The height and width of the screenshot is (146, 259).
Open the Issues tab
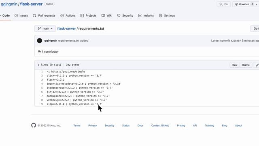(21, 15)
